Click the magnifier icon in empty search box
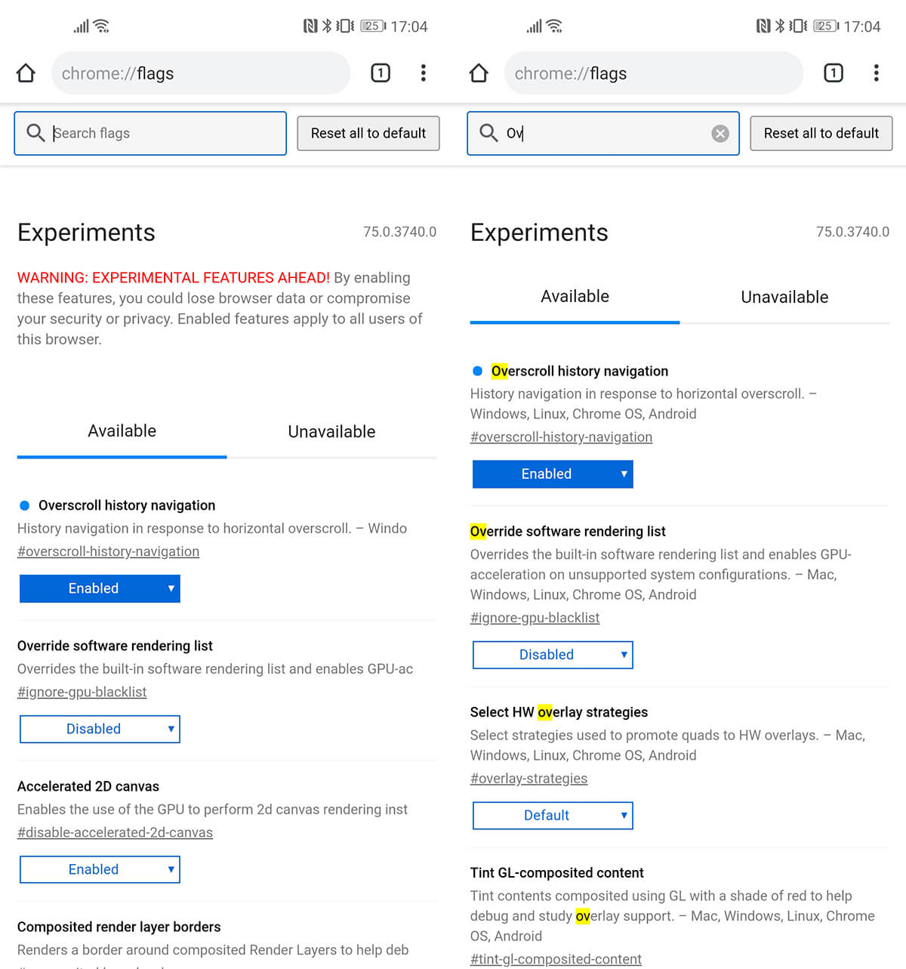The image size is (906, 969). click(35, 133)
